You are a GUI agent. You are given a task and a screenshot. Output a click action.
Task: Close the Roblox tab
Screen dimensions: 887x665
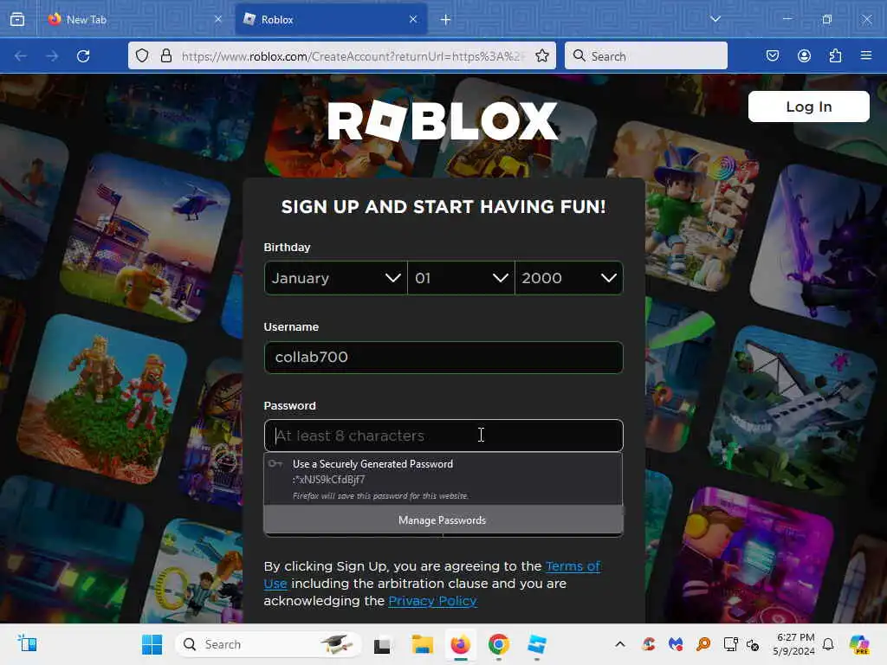pos(413,19)
